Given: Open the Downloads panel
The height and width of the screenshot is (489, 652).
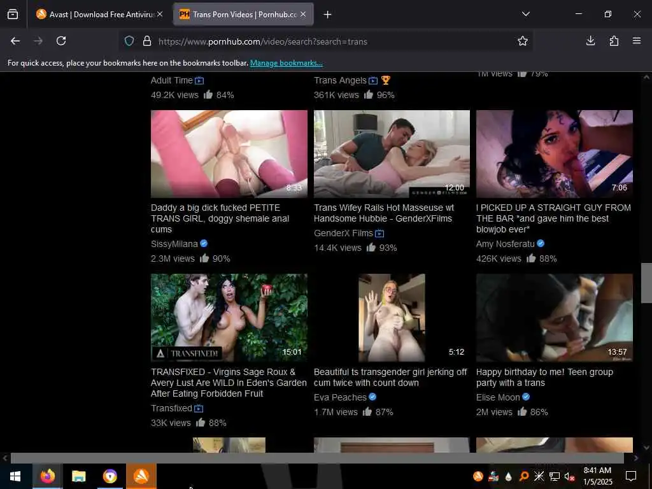Looking at the screenshot, I should pyautogui.click(x=590, y=41).
